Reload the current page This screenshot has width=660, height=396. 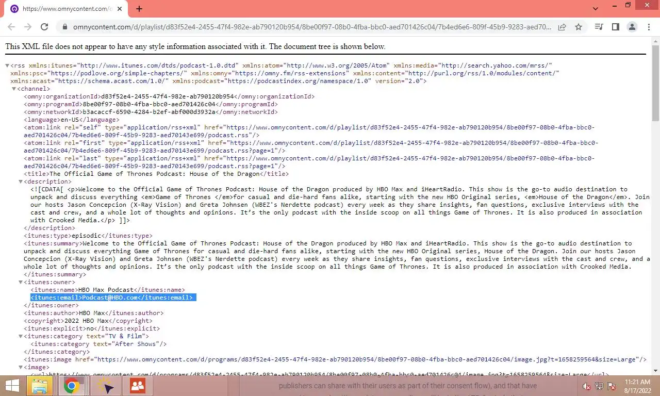(x=44, y=27)
